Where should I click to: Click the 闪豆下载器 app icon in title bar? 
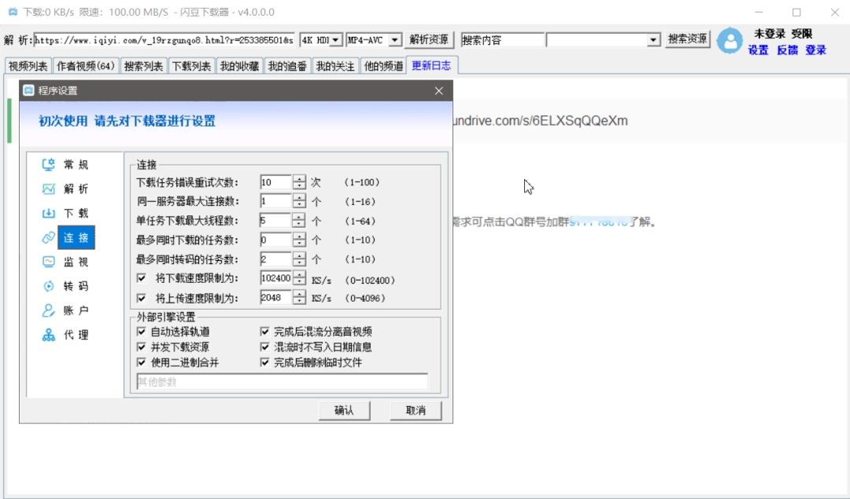tap(12, 12)
